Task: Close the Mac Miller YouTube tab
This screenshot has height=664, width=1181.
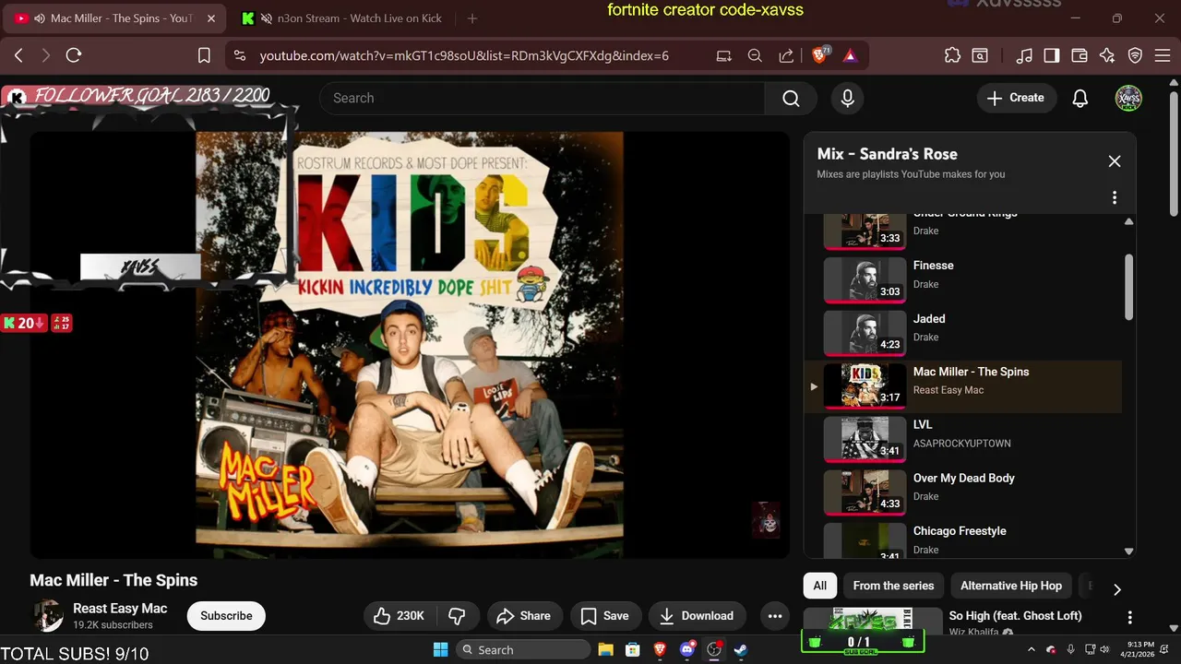Action: click(x=211, y=18)
